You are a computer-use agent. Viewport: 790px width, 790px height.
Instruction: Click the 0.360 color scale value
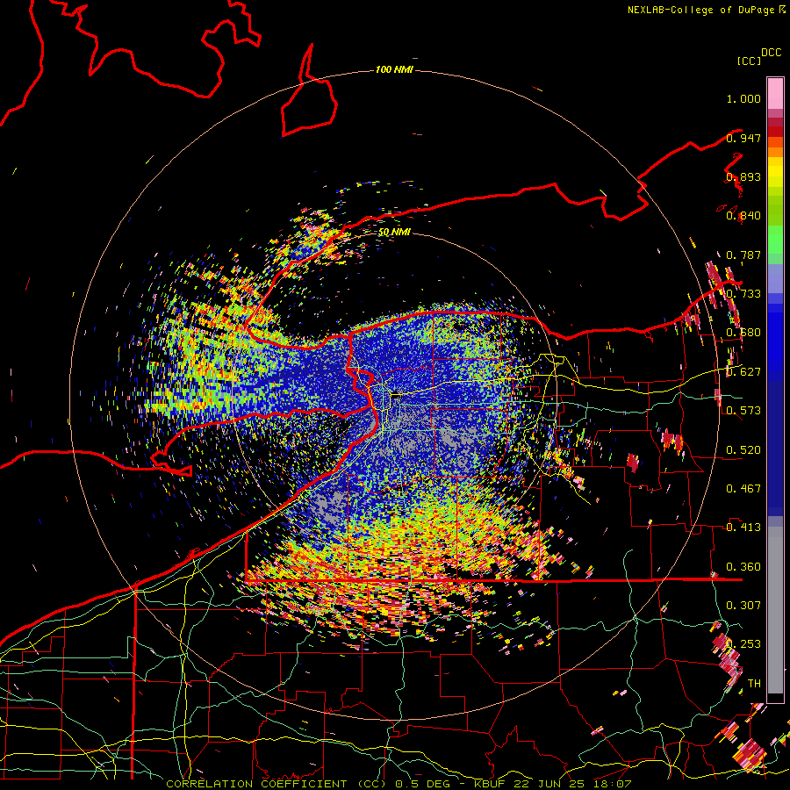(x=743, y=567)
